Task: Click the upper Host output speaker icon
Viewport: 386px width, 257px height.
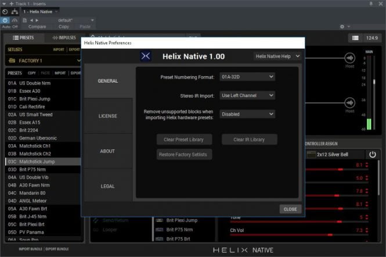Action: tap(350, 58)
